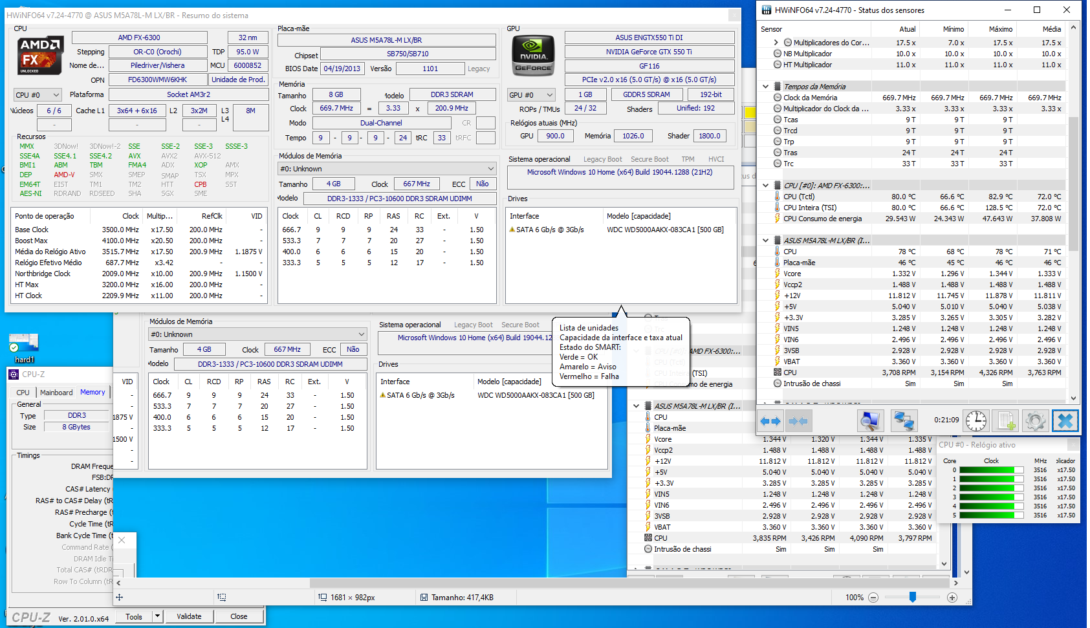1090x628 pixels.
Task: Reset the elapsed time via clock icon
Action: coord(976,421)
